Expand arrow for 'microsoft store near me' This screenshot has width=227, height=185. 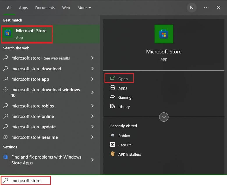click(x=92, y=137)
